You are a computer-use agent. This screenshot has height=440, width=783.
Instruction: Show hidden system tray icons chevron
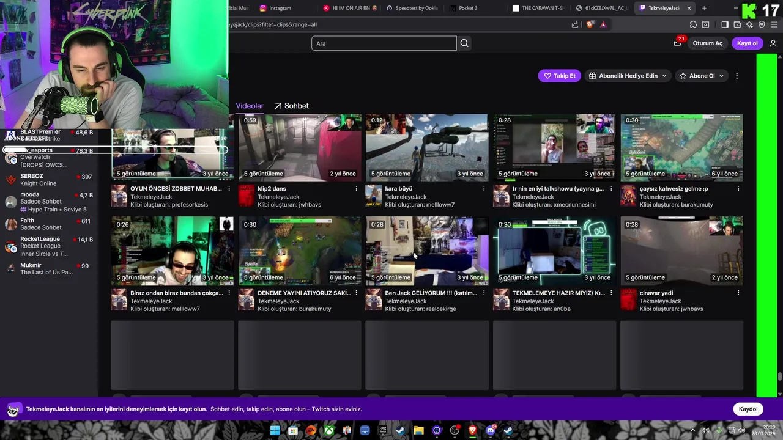[x=693, y=430]
